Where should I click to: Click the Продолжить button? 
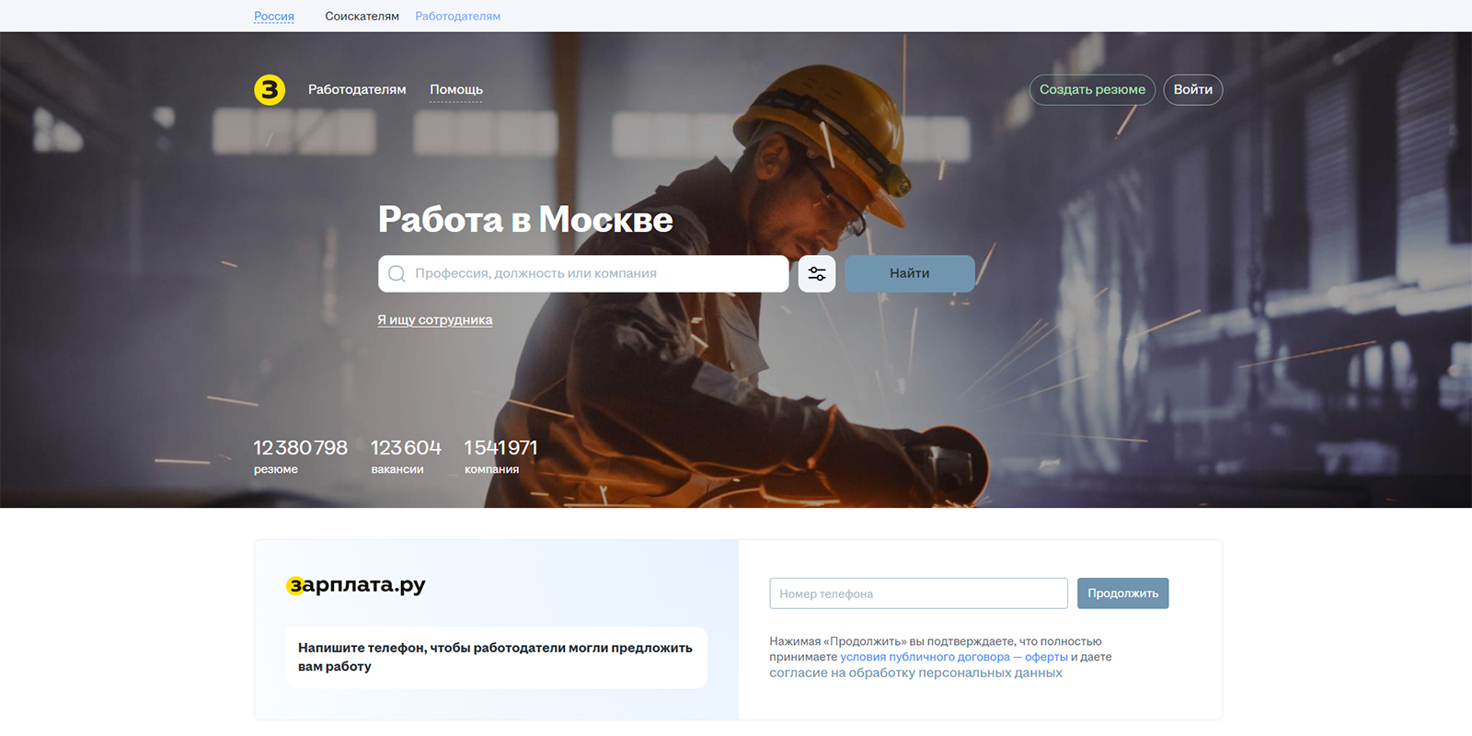pos(1123,593)
